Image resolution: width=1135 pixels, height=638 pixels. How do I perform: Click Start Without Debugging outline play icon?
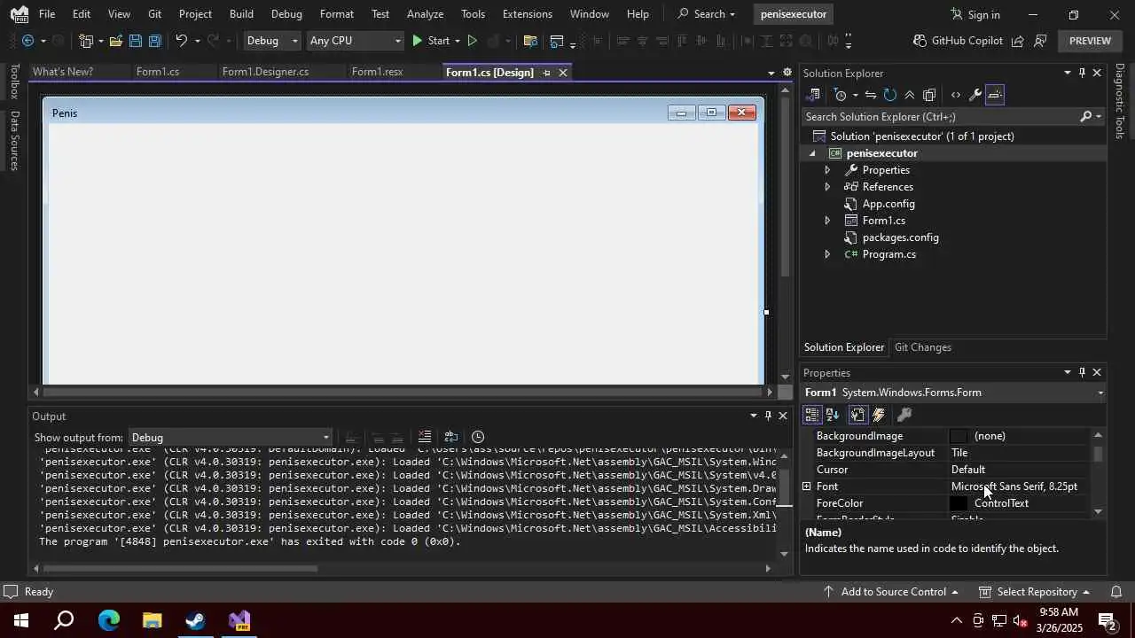click(x=472, y=41)
